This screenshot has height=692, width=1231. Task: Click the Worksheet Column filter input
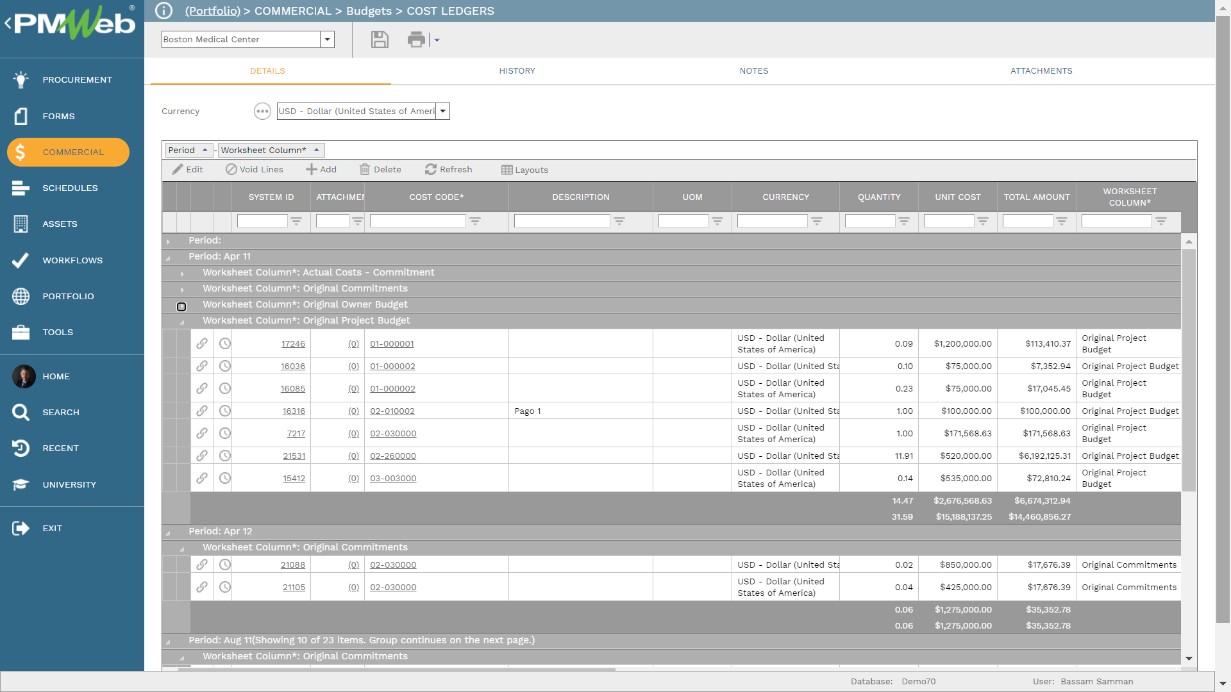(x=1117, y=221)
